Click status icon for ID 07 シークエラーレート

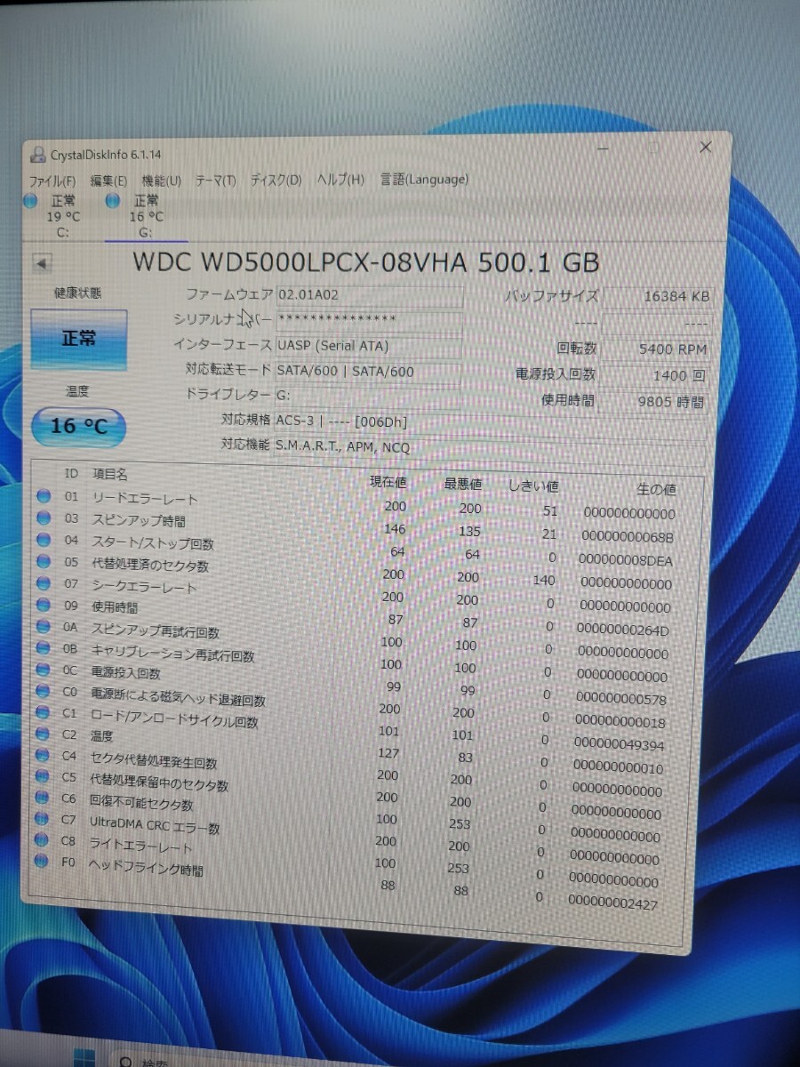[x=43, y=583]
